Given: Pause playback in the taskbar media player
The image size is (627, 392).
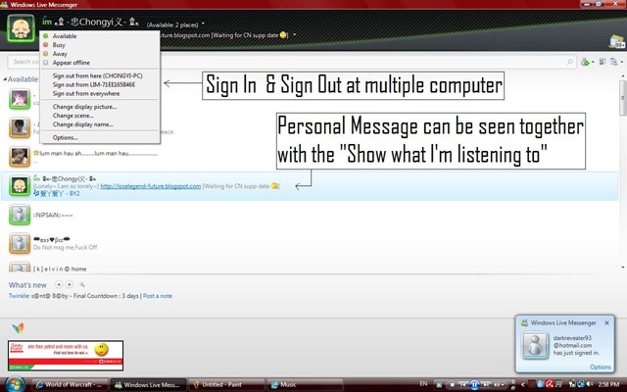Looking at the screenshot, I should (x=474, y=385).
